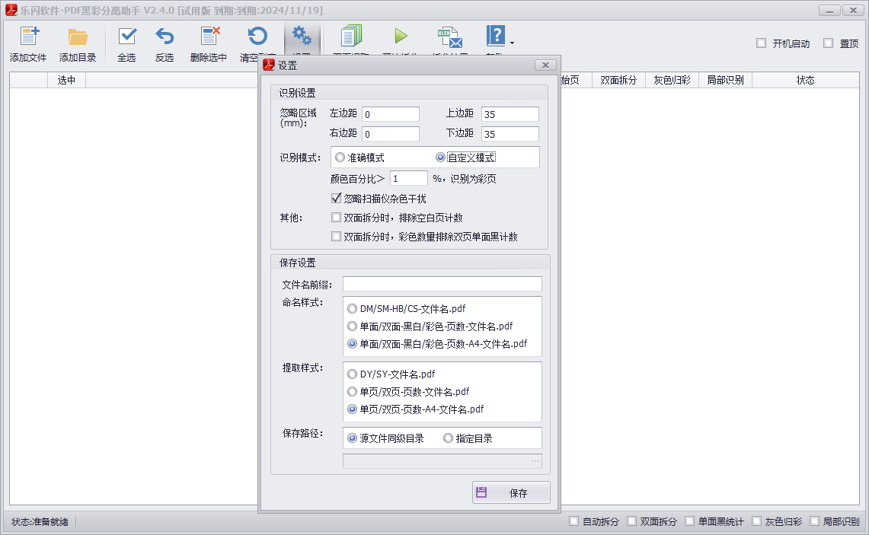Enable 单面黑统计 checkbox
869x535 pixels.
coord(689,521)
